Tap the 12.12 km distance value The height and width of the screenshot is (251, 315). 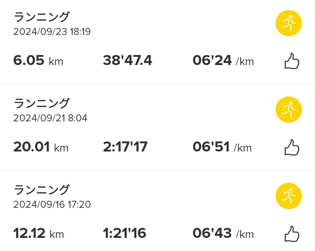[x=38, y=234]
